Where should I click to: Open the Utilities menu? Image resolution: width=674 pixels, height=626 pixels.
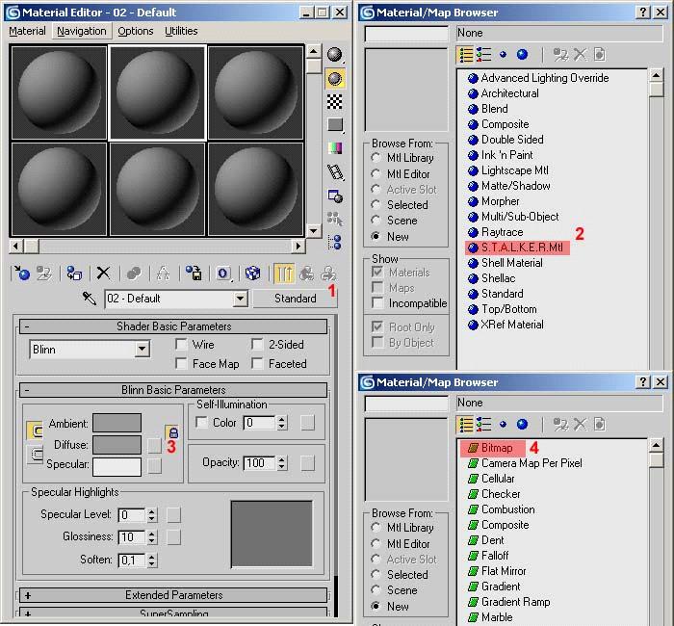point(181,31)
